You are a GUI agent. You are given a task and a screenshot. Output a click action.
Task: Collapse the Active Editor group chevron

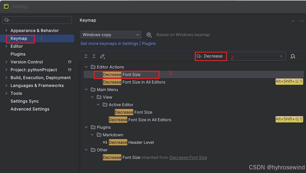(98, 104)
